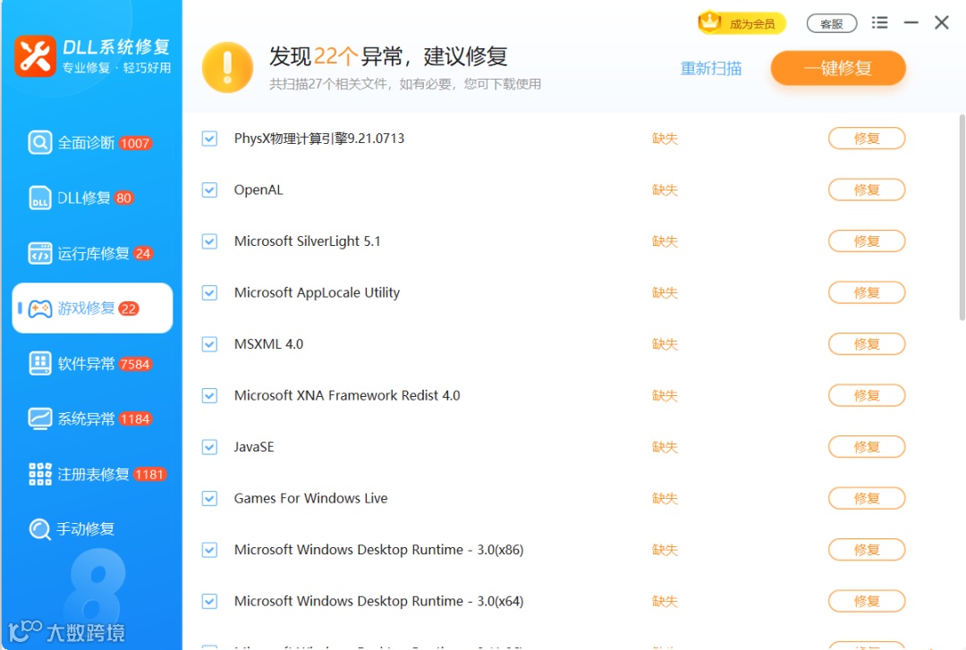
Task: Repair PhysX物理计算引擎 with 修复 button
Action: point(866,138)
